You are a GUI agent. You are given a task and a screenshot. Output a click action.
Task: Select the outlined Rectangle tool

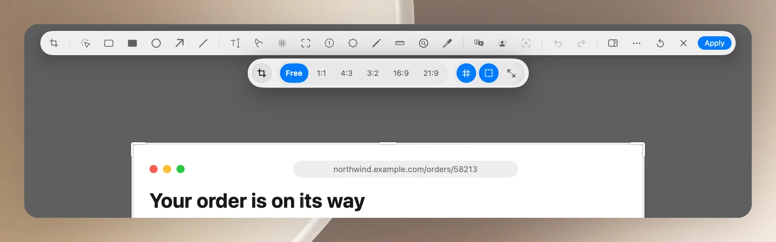(109, 43)
